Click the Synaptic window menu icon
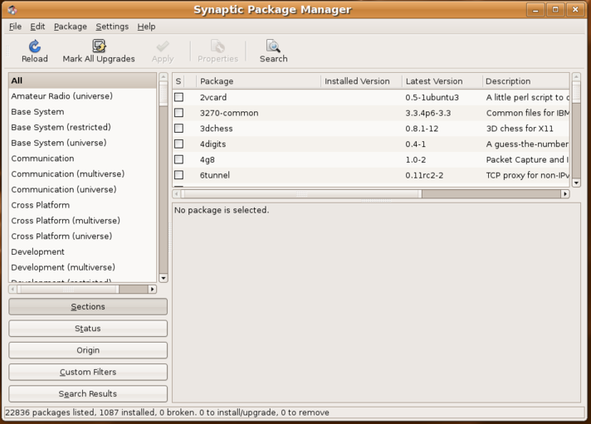 (12, 9)
